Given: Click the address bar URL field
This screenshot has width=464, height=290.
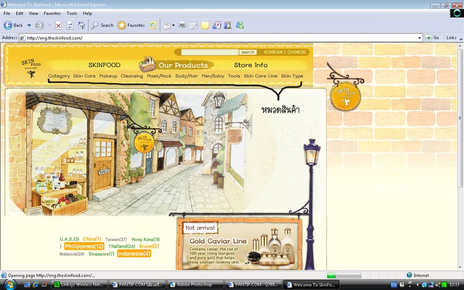Looking at the screenshot, I should 220,38.
